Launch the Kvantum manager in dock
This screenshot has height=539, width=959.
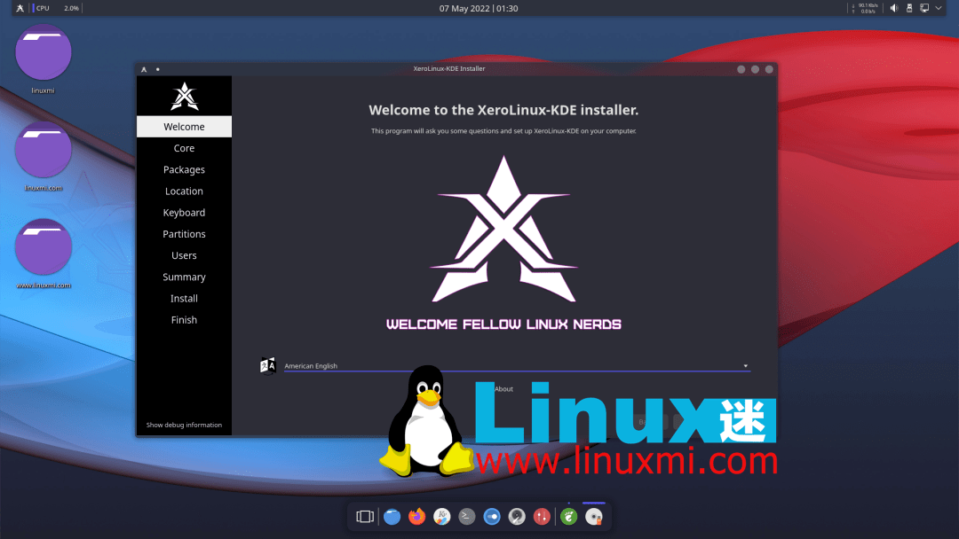pyautogui.click(x=441, y=517)
